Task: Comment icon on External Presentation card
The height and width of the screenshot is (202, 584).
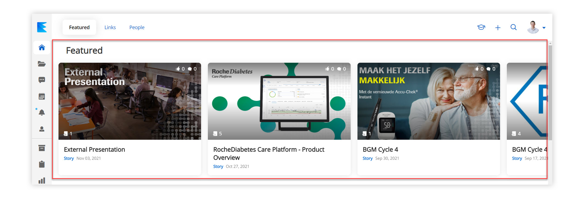Action: (190, 69)
